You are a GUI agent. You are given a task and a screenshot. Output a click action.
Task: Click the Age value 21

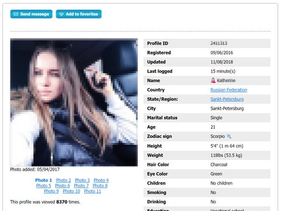point(213,127)
